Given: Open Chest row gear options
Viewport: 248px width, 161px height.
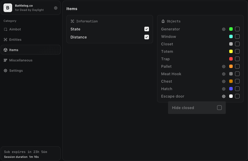Looking at the screenshot, I should pyautogui.click(x=224, y=81).
